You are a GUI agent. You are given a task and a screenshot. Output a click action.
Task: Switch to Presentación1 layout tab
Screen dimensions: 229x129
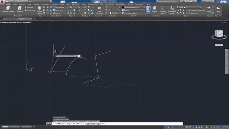click(15, 126)
